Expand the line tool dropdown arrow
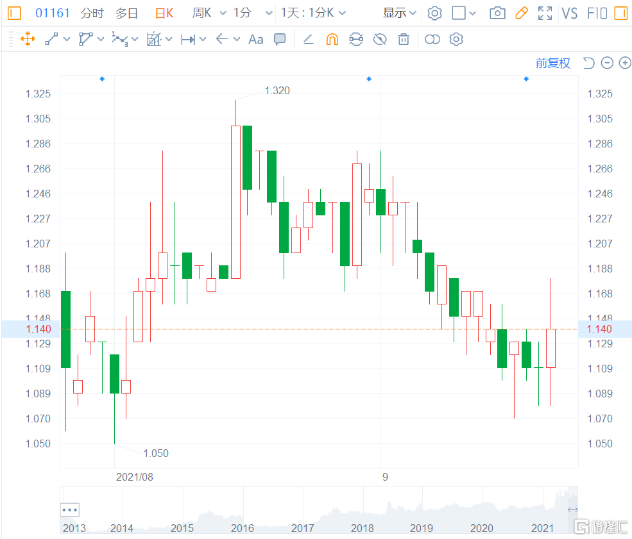 [x=67, y=40]
